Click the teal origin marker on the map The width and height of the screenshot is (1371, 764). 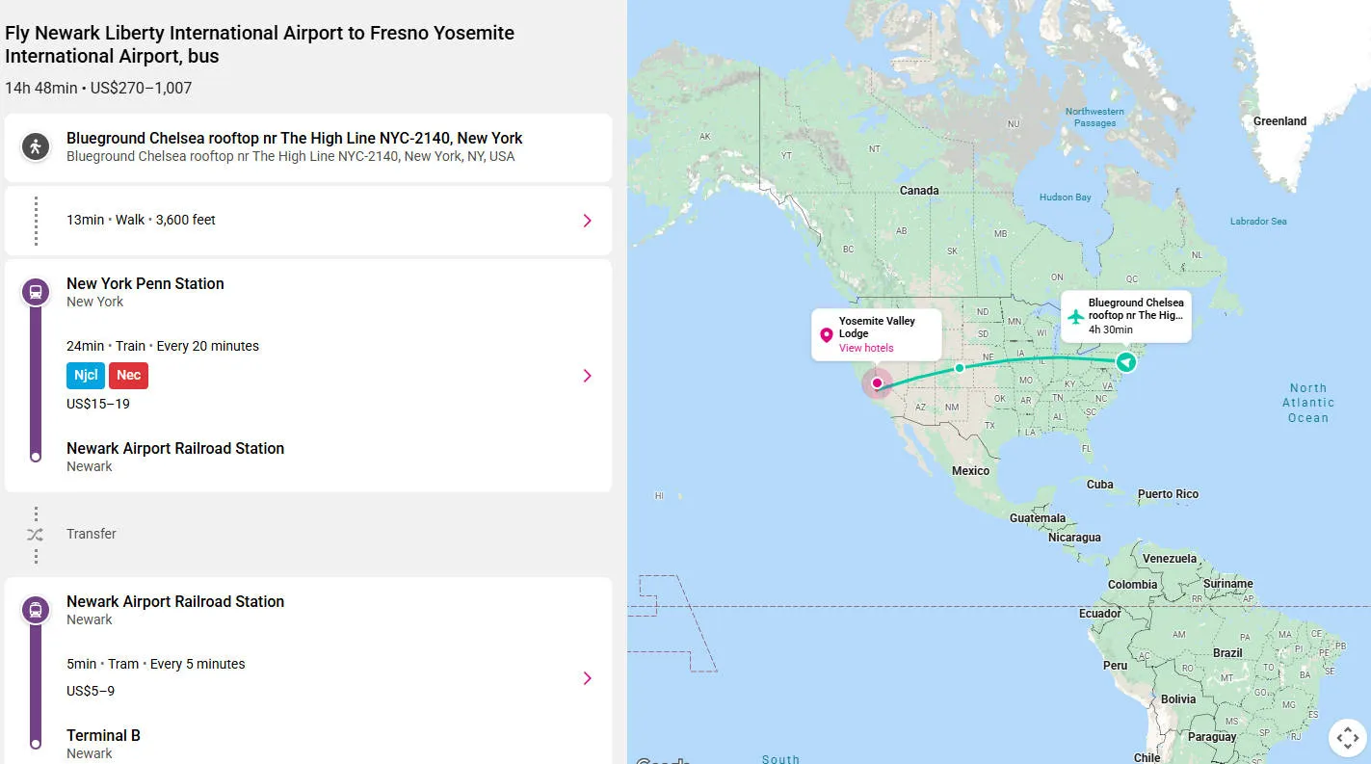coord(1125,362)
